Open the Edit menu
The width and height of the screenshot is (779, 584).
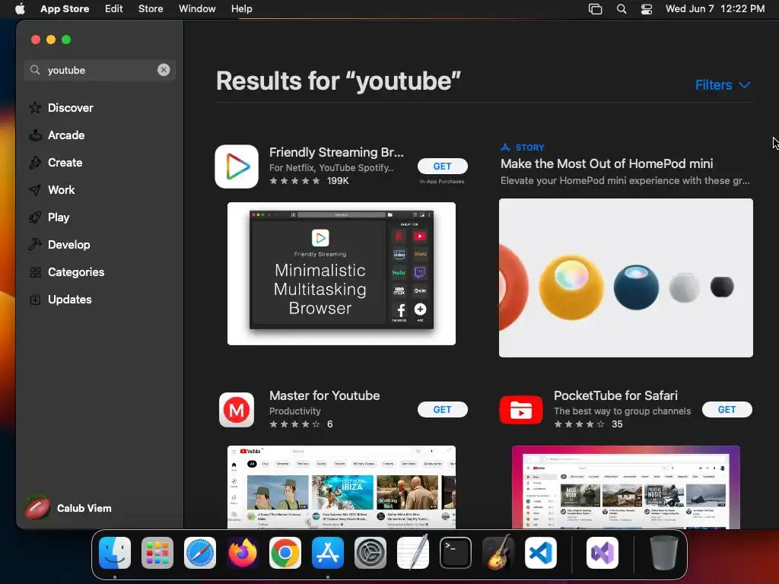click(114, 8)
